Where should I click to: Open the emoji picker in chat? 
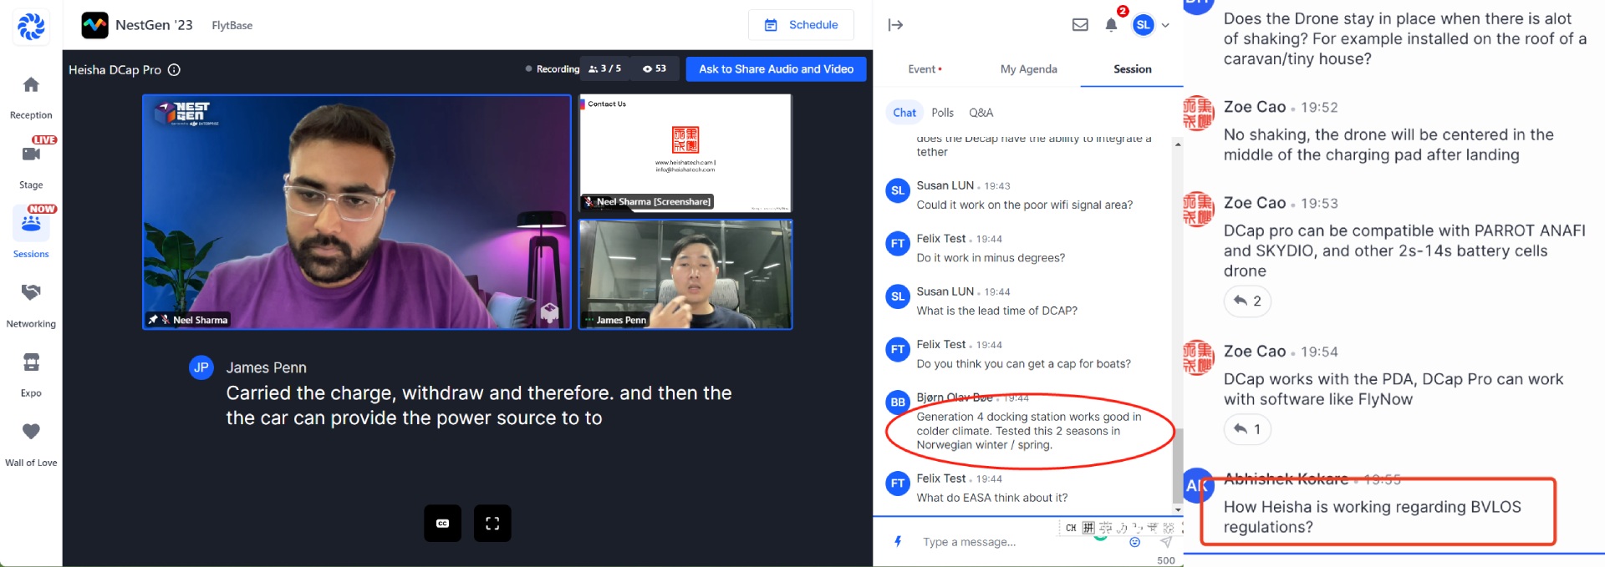pos(1134,542)
